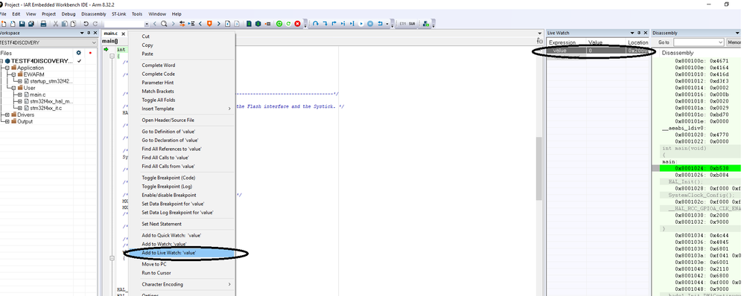Open the toolbar search field dropdown
Screen dimensions: 744x296
coord(147,24)
